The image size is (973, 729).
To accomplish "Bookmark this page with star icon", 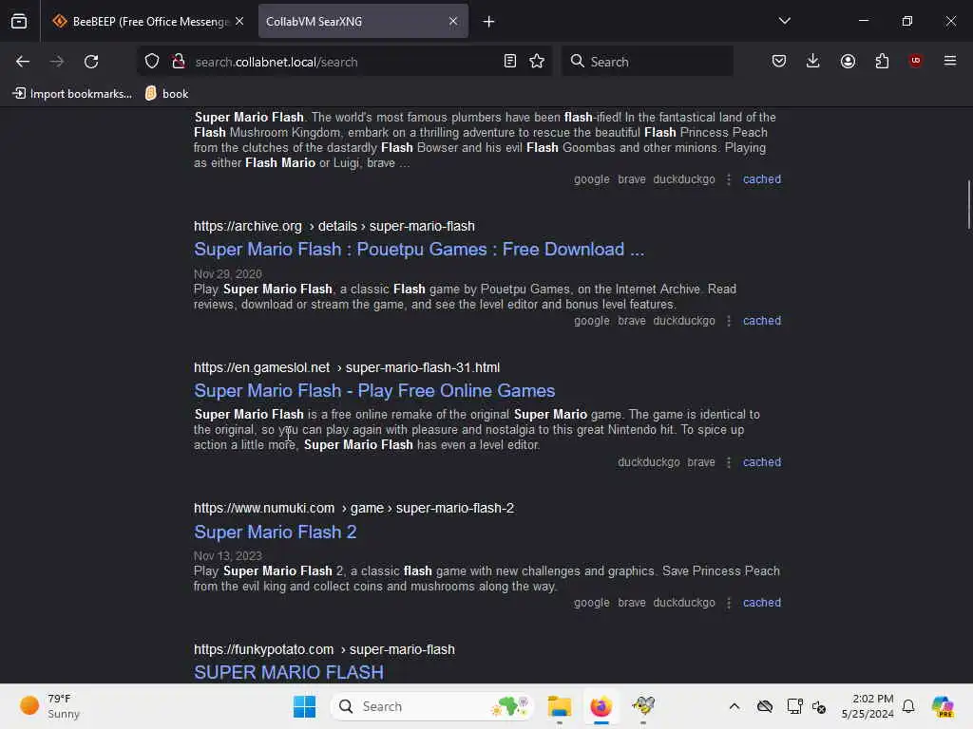I will pyautogui.click(x=537, y=62).
